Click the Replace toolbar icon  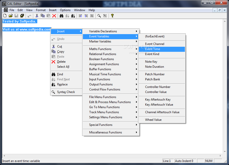point(73,16)
